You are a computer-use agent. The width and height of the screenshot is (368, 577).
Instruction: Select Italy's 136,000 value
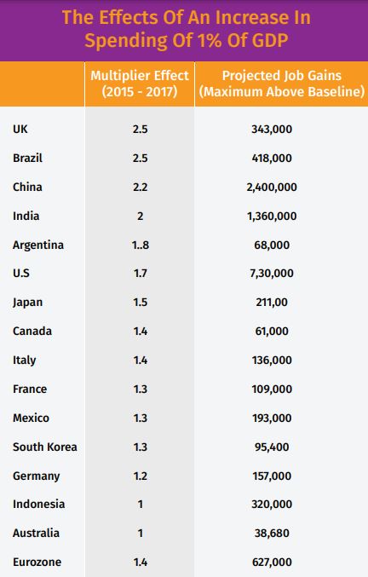click(x=272, y=361)
